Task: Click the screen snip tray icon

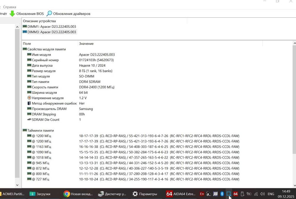Action: 229,194
